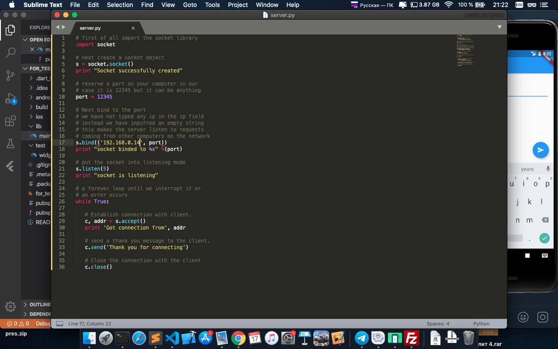Tap blue send button in emulator
The height and width of the screenshot is (349, 558).
click(541, 150)
